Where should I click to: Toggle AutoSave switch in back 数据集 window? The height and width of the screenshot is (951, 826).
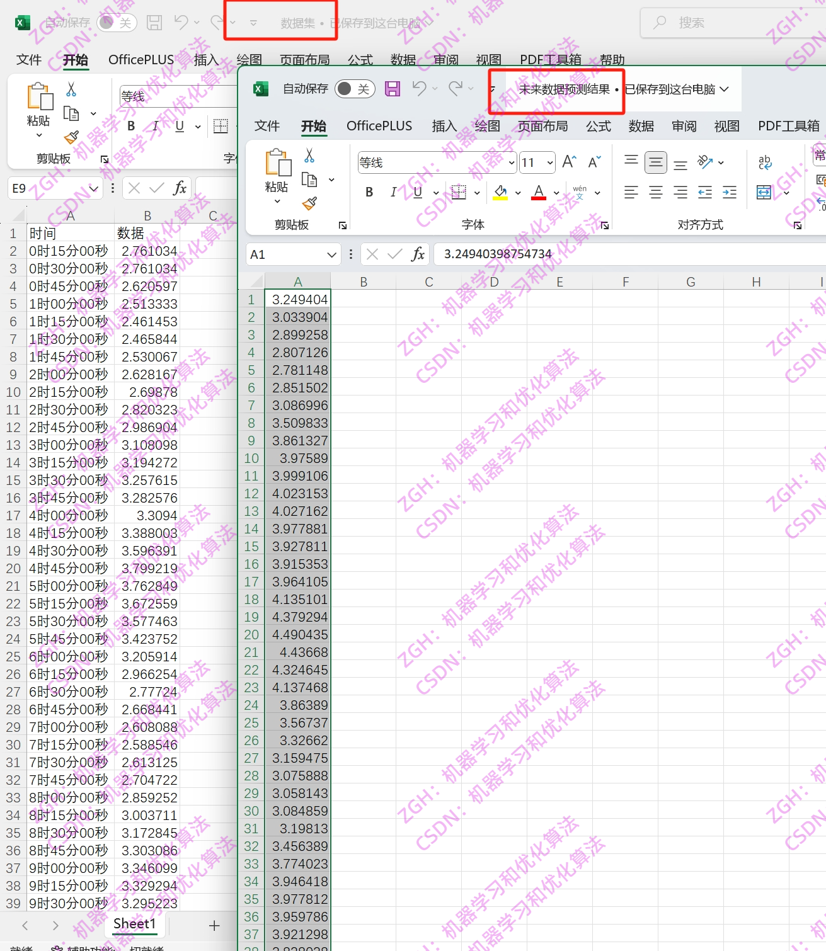click(117, 23)
